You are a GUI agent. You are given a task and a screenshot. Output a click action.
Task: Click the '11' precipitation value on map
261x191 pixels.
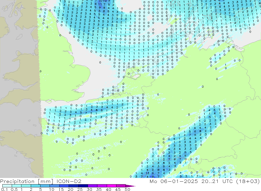click(x=100, y=4)
